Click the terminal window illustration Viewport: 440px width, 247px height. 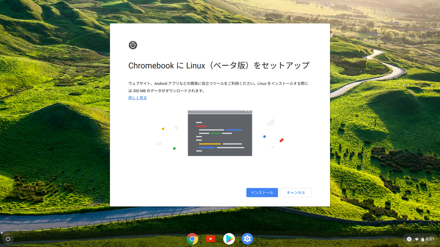tap(220, 133)
